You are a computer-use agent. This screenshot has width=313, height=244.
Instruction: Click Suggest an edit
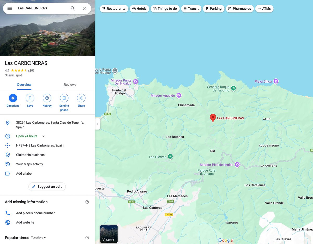pyautogui.click(x=47, y=187)
